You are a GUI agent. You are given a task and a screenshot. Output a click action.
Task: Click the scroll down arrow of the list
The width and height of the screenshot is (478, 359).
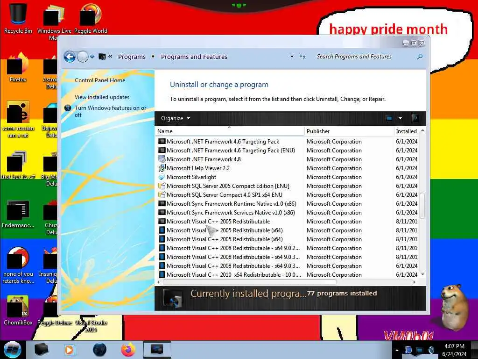[x=422, y=274]
